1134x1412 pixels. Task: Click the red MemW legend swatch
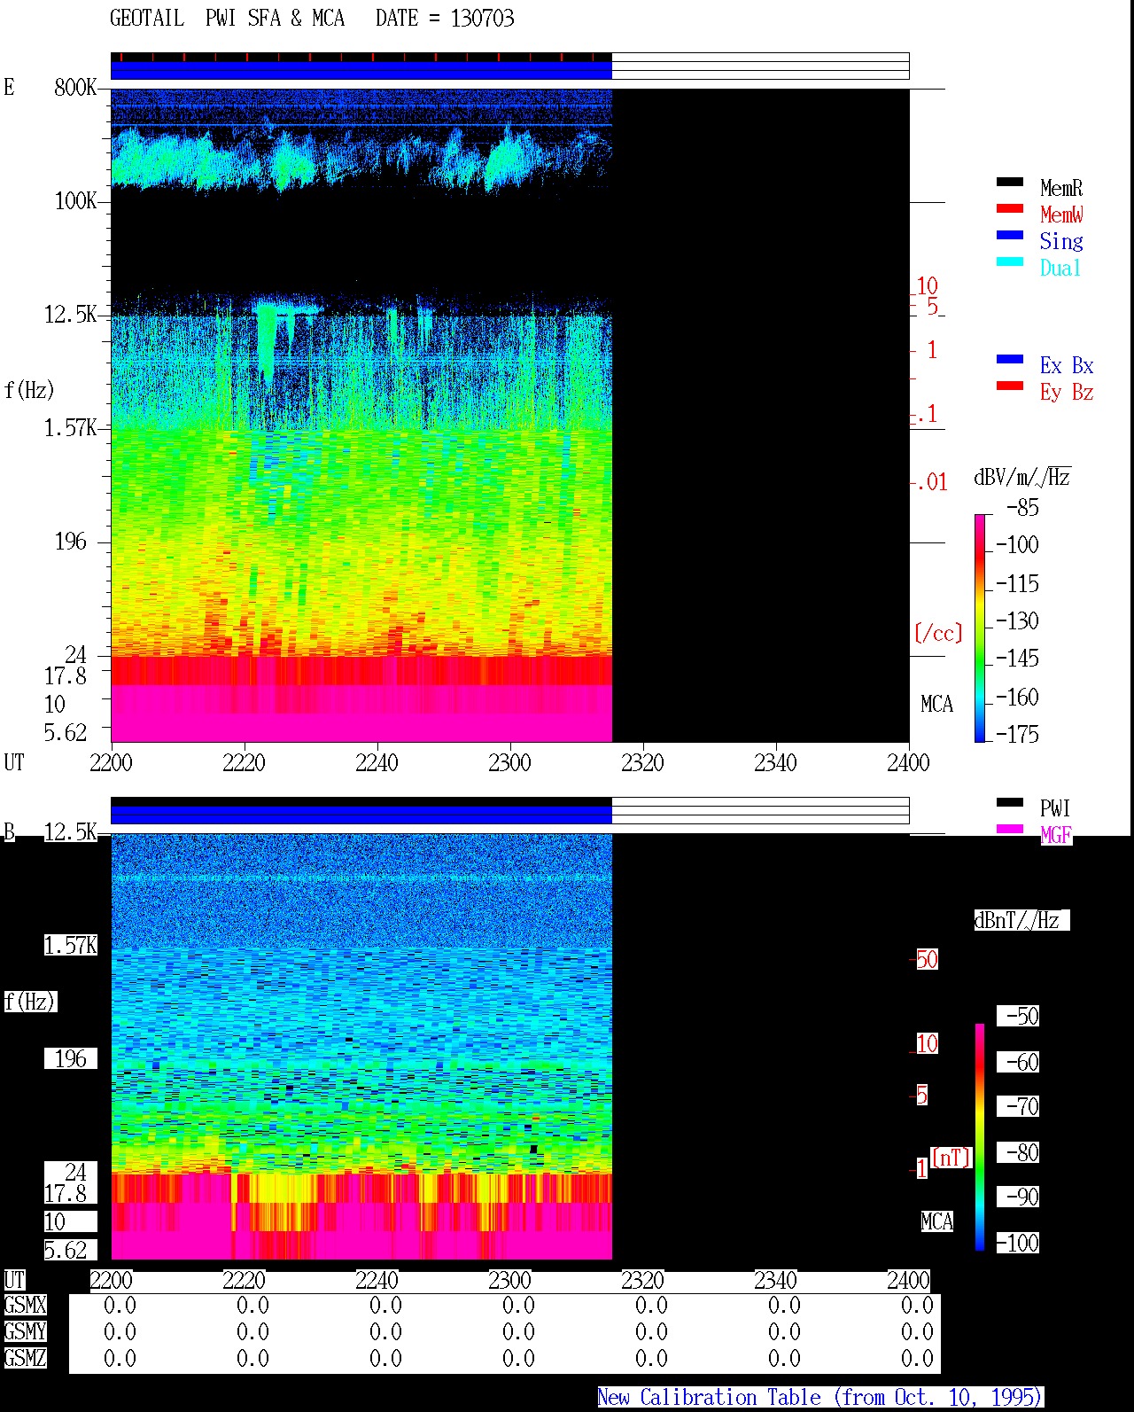click(1010, 208)
